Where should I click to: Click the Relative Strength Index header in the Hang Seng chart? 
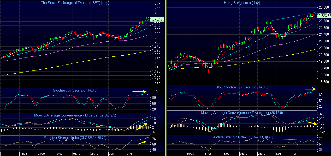(x=242, y=137)
